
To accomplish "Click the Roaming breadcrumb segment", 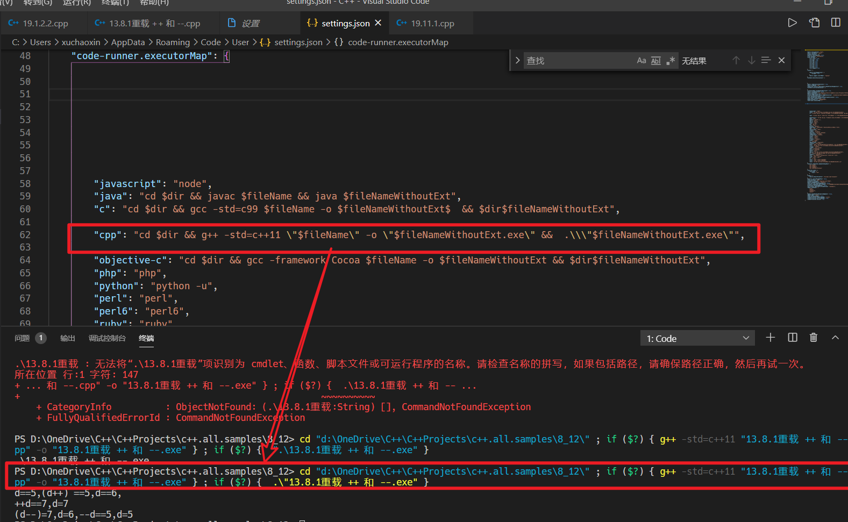I will [x=173, y=42].
